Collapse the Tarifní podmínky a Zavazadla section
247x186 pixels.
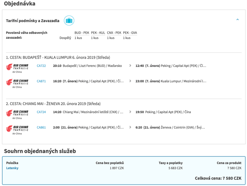click(237, 20)
